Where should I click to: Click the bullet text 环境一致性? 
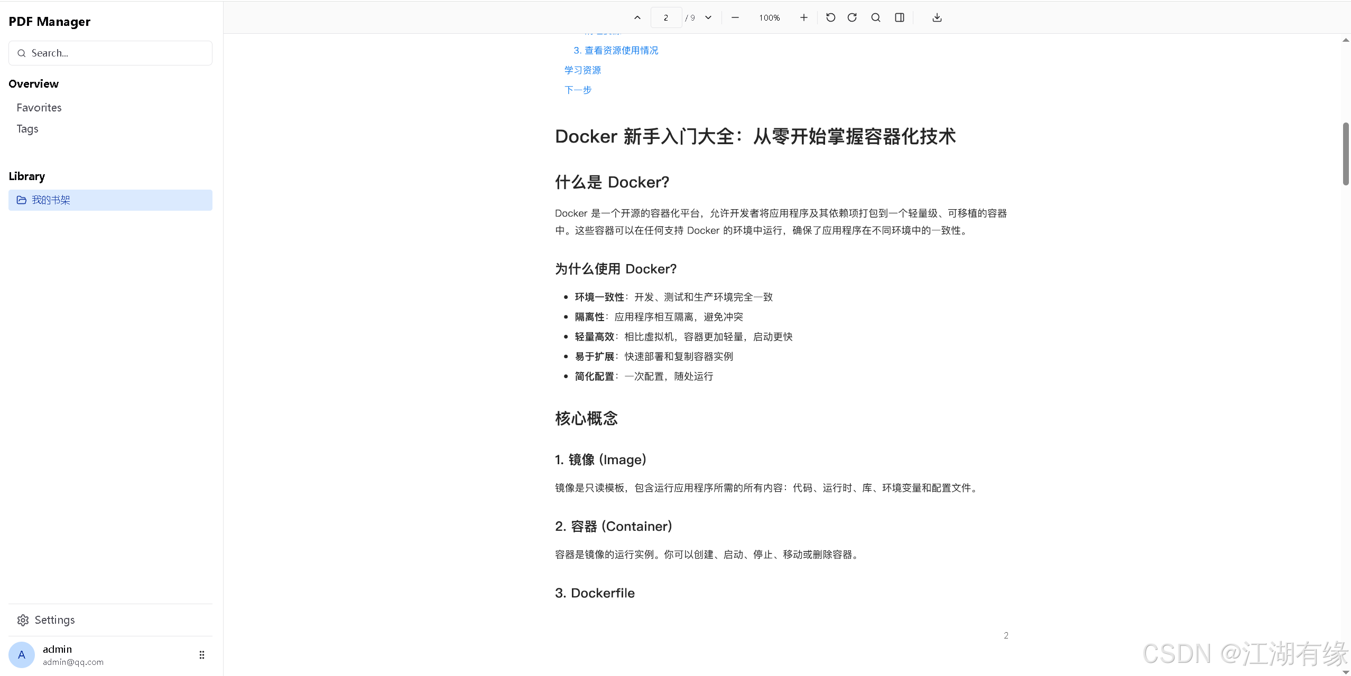600,297
